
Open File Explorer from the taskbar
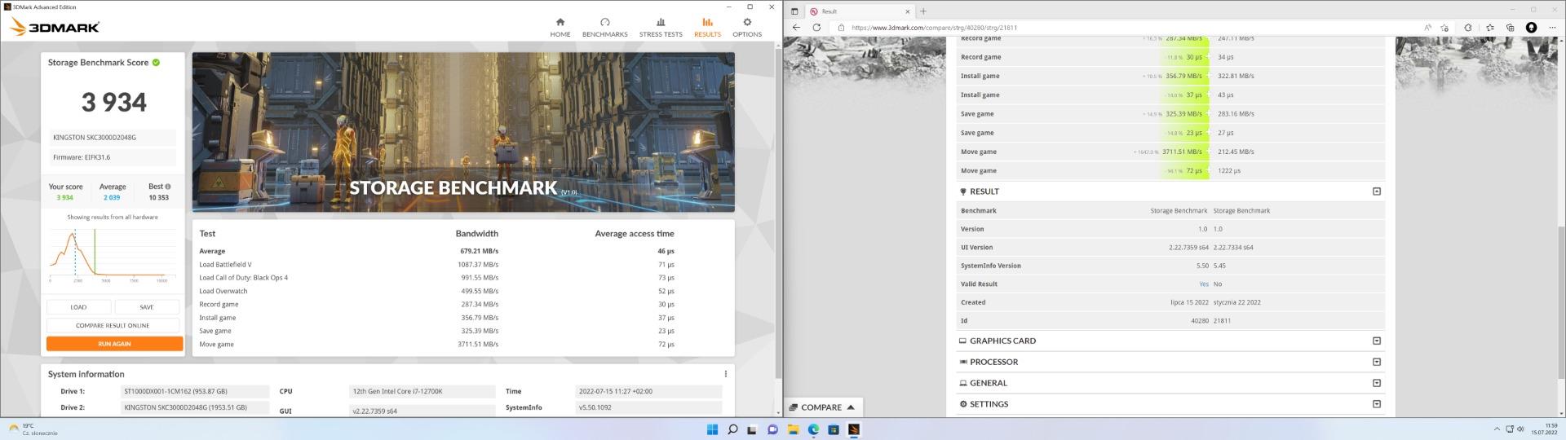pos(793,429)
